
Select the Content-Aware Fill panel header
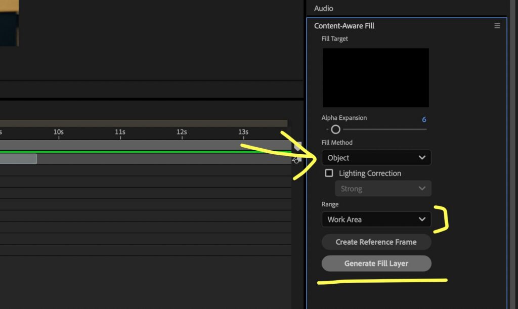(x=344, y=25)
